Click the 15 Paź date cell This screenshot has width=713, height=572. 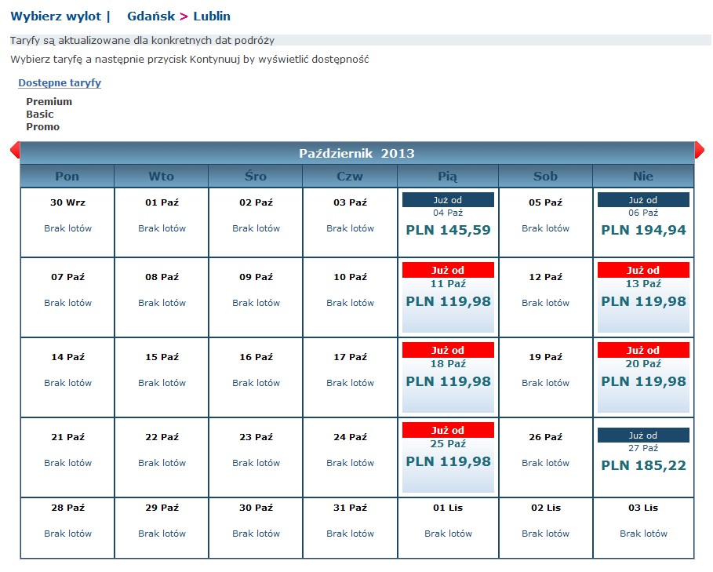click(x=162, y=377)
